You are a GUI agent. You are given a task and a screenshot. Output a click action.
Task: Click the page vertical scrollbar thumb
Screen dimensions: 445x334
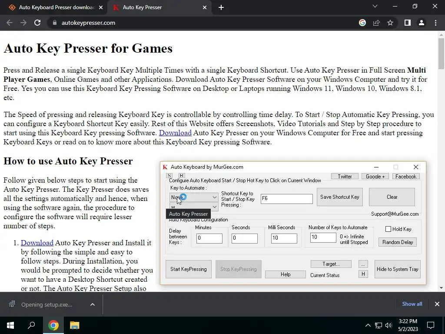(441, 53)
